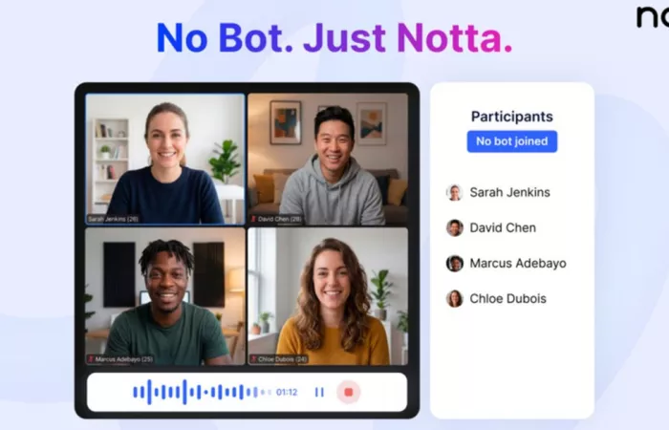669x430 pixels.
Task: Click Sarah Jenkins name in participants
Action: pos(509,192)
